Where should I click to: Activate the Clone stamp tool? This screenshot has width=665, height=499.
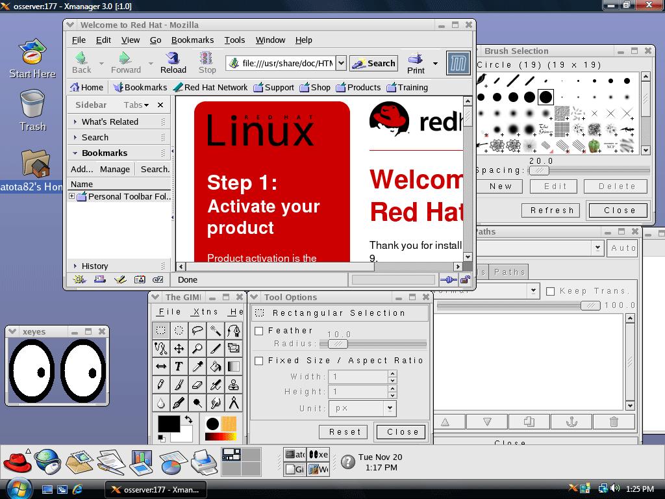[x=234, y=385]
